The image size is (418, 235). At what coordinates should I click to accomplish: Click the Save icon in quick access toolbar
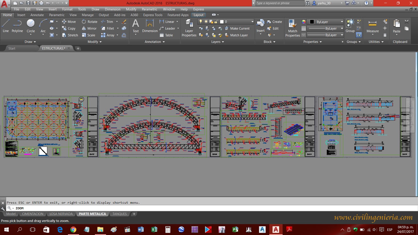tap(28, 3)
